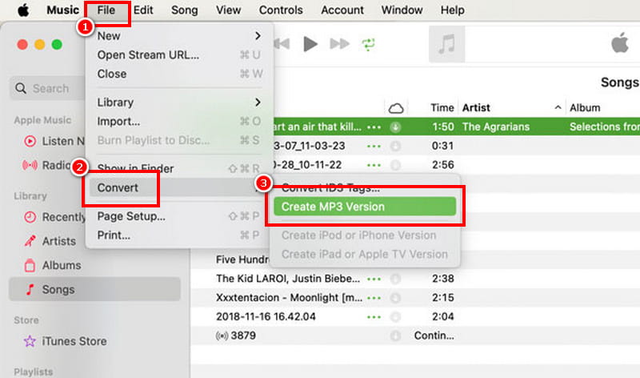Screen dimensions: 640x378
Task: Open Albums in sidebar
Action: tap(52, 265)
